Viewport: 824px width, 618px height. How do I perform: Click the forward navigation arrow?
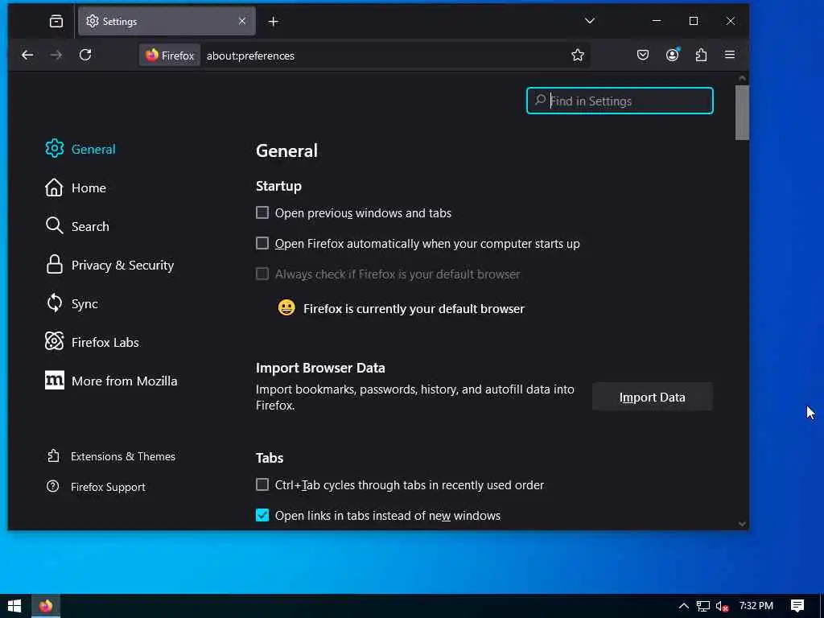pos(56,55)
